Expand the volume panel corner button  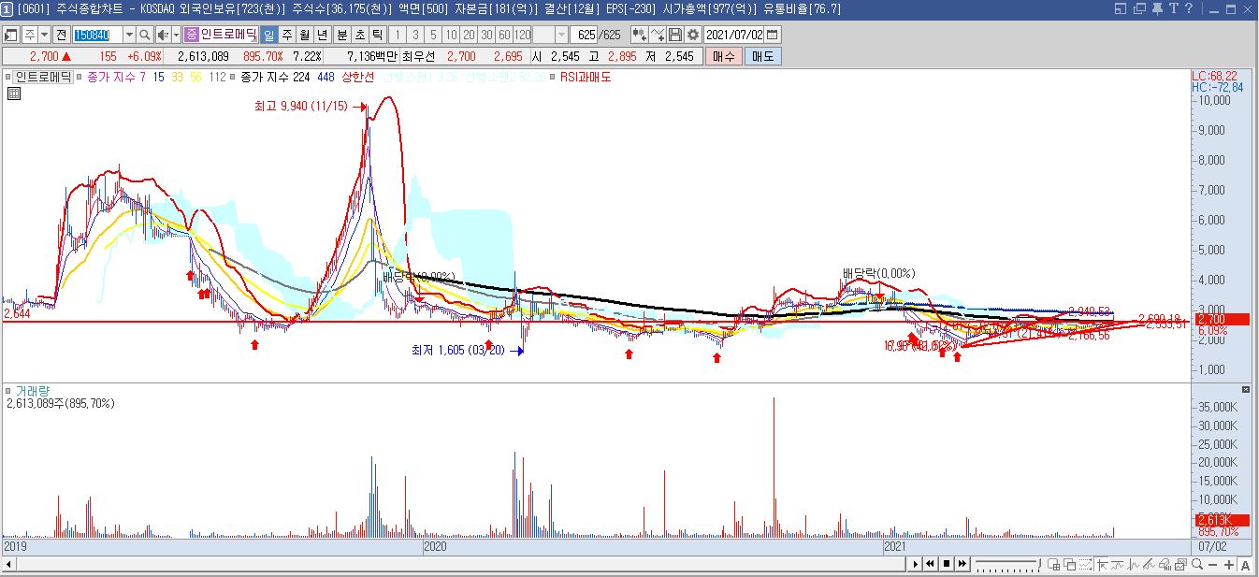click(1246, 389)
